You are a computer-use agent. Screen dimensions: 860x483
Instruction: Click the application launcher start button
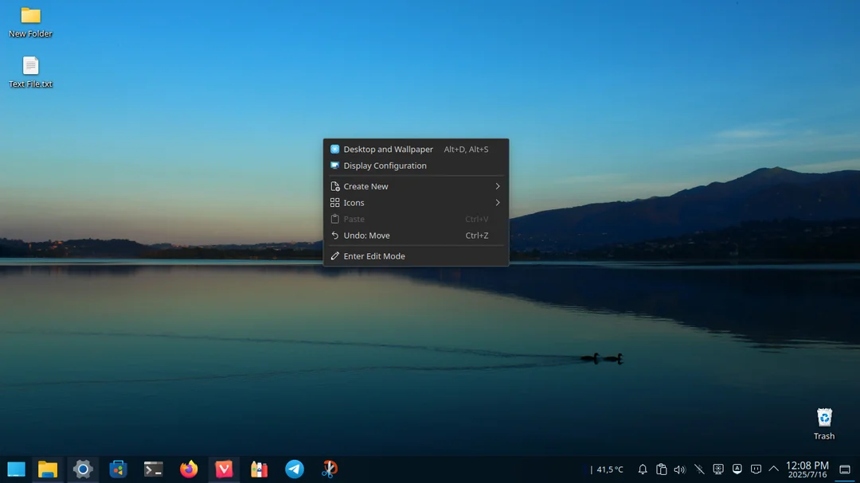pyautogui.click(x=16, y=469)
